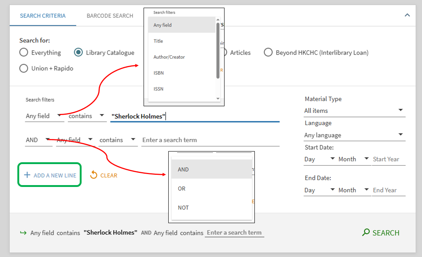
Task: Click the green Search magnifier icon
Action: click(366, 232)
